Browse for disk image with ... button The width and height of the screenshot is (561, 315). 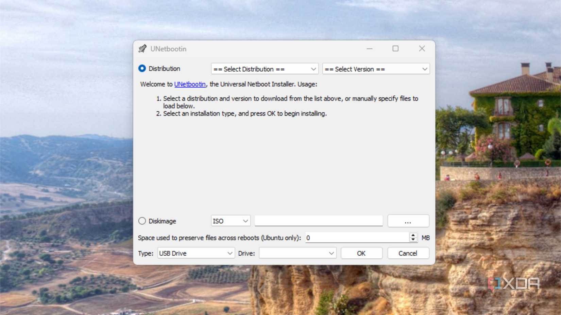point(408,221)
